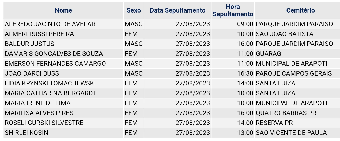Click the Hora Sepultamento header
Image resolution: width=340 pixels, height=141 pixels.
233,10
